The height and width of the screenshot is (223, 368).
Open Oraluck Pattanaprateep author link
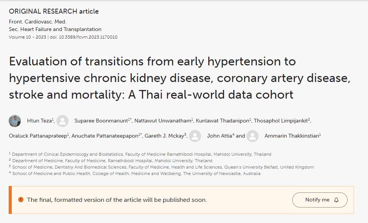click(x=38, y=136)
